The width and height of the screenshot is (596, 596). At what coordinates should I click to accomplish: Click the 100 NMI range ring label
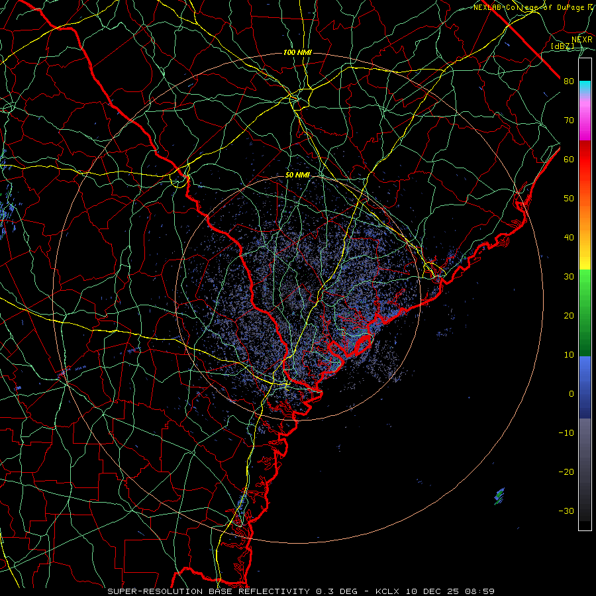pos(297,52)
